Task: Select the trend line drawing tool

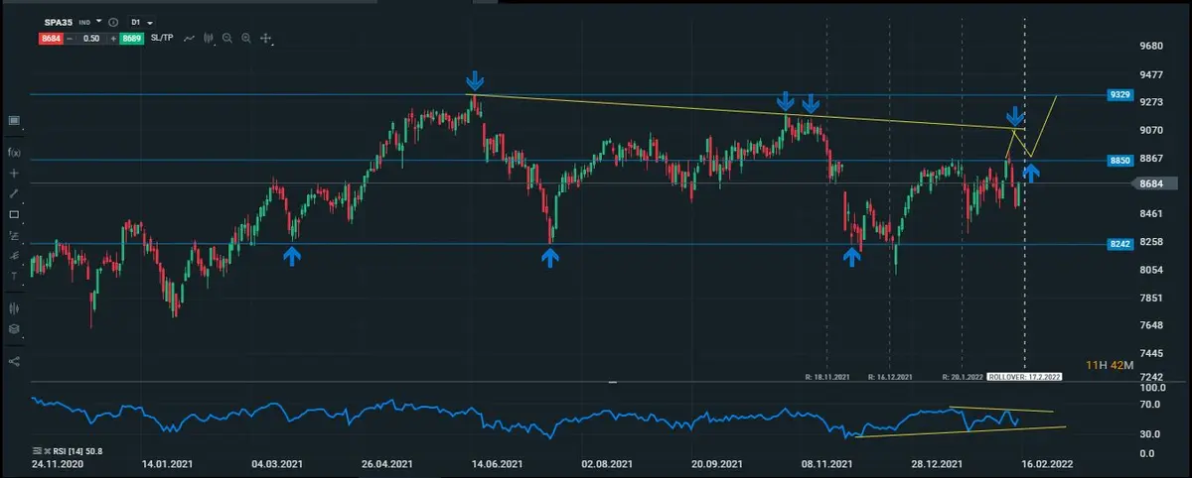Action: tap(14, 193)
